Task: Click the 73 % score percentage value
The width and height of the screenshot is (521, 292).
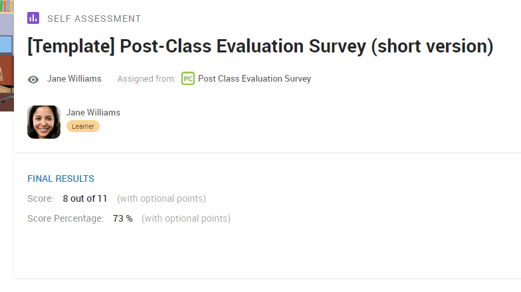Action: [122, 218]
